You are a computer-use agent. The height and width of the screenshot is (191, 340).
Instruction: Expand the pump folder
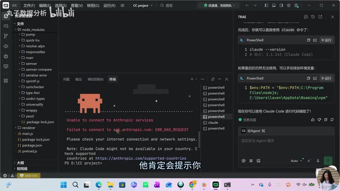click(x=30, y=34)
